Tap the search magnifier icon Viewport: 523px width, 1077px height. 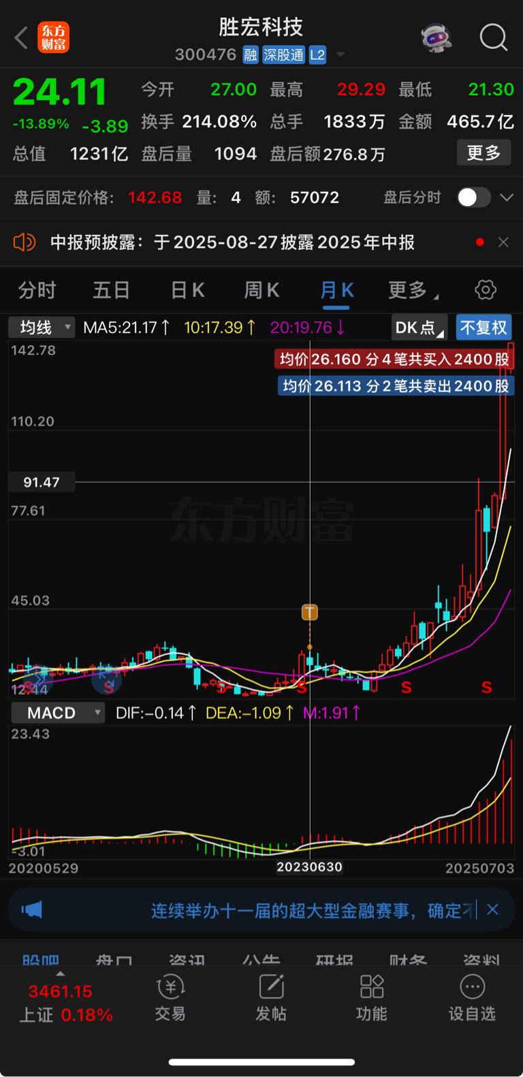coord(493,37)
